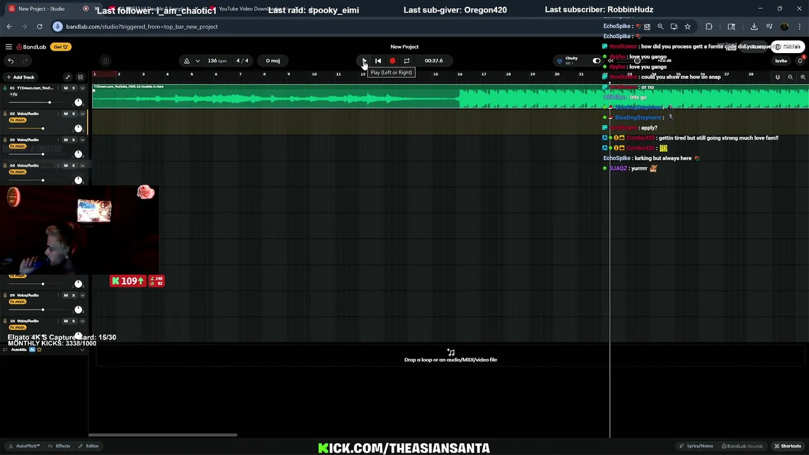The width and height of the screenshot is (809, 455).
Task: Open the Shortcuts panel
Action: coord(788,446)
